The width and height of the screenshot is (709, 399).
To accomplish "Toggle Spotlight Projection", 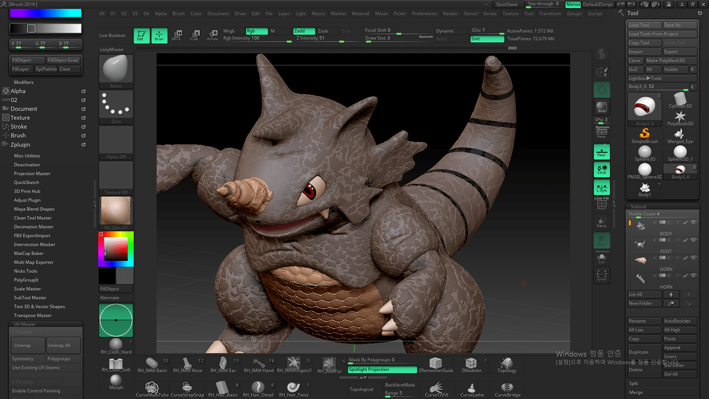I will tap(382, 370).
